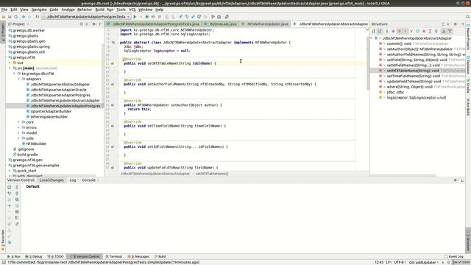Click the New Changelist plus icon
This screenshot has width=471, height=265.
coord(10,206)
